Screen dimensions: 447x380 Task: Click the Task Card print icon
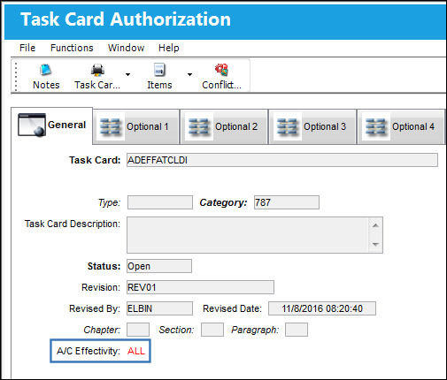pyautogui.click(x=97, y=70)
